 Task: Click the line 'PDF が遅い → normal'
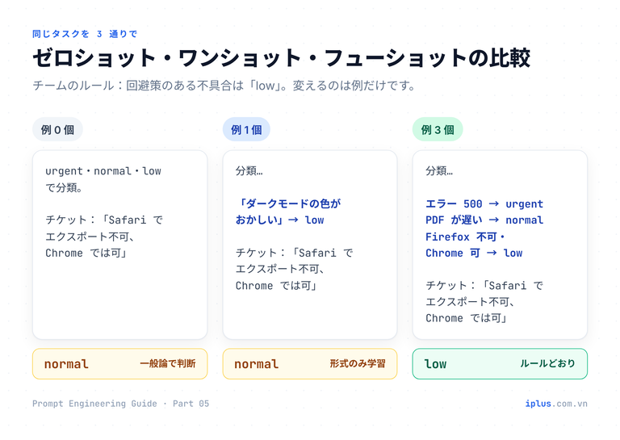[x=484, y=220]
